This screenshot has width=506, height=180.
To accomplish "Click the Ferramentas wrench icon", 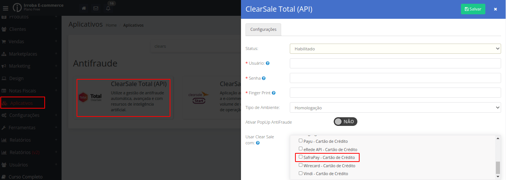I will click(4, 127).
